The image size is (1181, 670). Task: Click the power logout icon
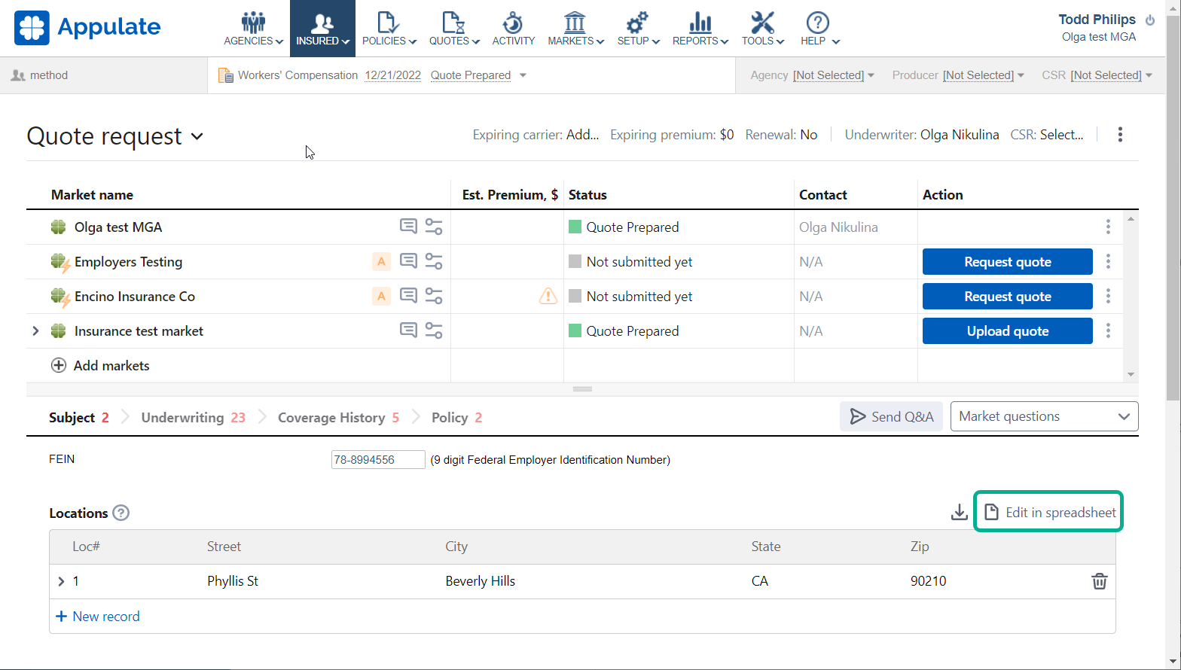tap(1150, 20)
